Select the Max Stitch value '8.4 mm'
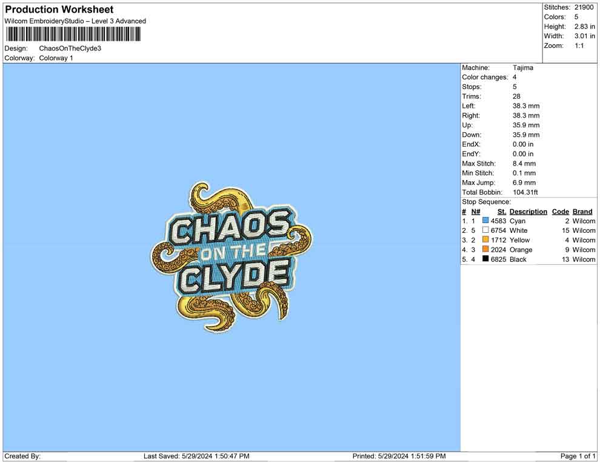This screenshot has height=462, width=600. click(524, 164)
